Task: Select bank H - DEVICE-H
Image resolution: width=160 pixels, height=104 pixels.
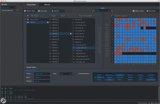Action: point(61,39)
